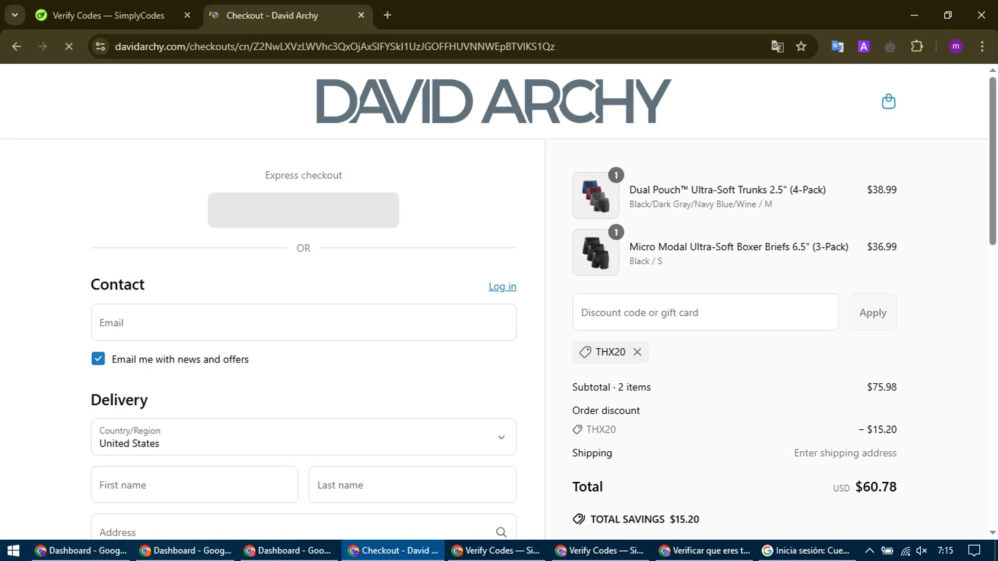Open the network Wi-Fi tray icon
Image resolution: width=998 pixels, height=561 pixels.
tap(905, 550)
